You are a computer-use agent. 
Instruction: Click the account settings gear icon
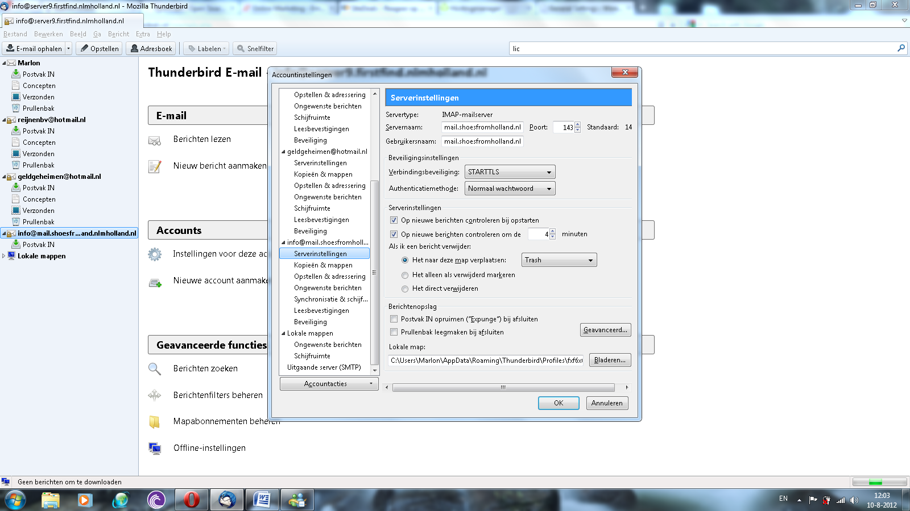pyautogui.click(x=155, y=254)
